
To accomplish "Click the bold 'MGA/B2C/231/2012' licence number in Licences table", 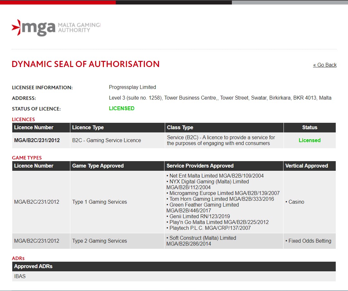I will tap(37, 141).
